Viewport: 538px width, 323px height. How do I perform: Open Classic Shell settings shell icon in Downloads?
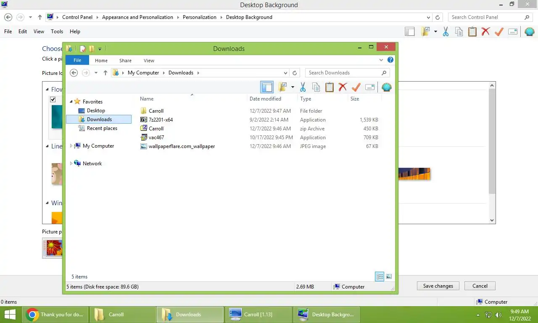pyautogui.click(x=387, y=87)
